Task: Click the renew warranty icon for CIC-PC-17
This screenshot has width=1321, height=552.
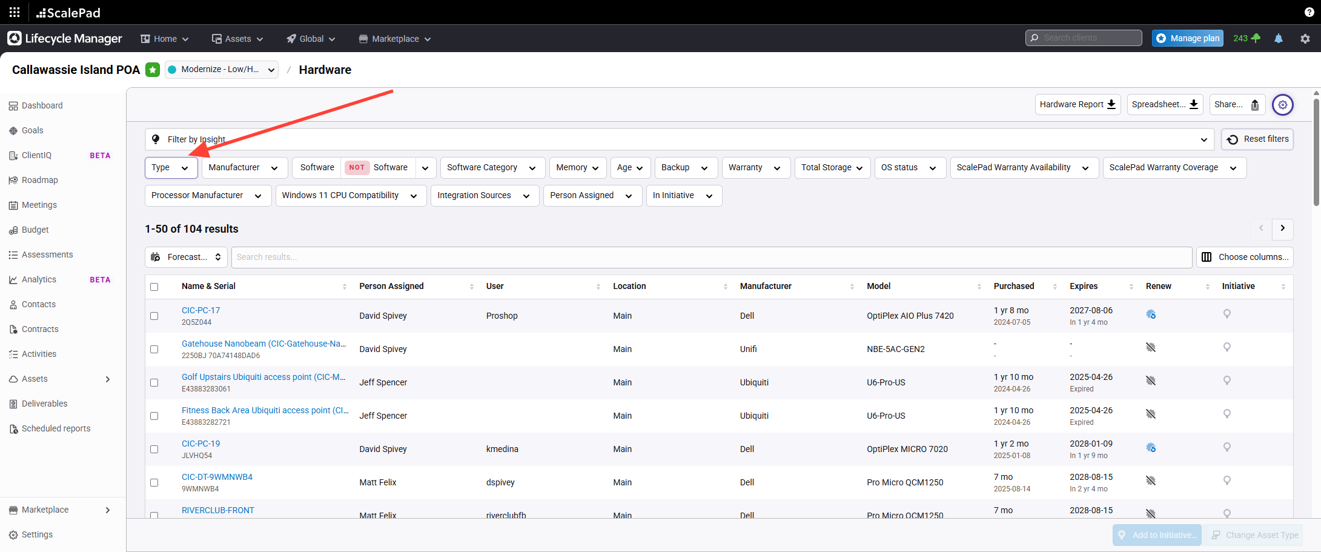Action: (1151, 314)
